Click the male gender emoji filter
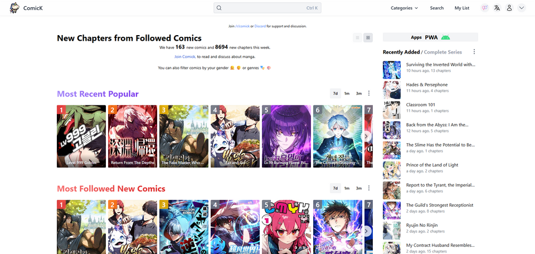Image resolution: width=535 pixels, height=254 pixels. point(239,68)
